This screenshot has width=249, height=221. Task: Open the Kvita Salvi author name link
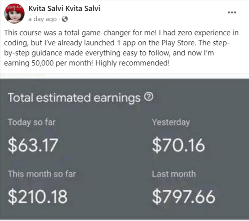tap(64, 9)
